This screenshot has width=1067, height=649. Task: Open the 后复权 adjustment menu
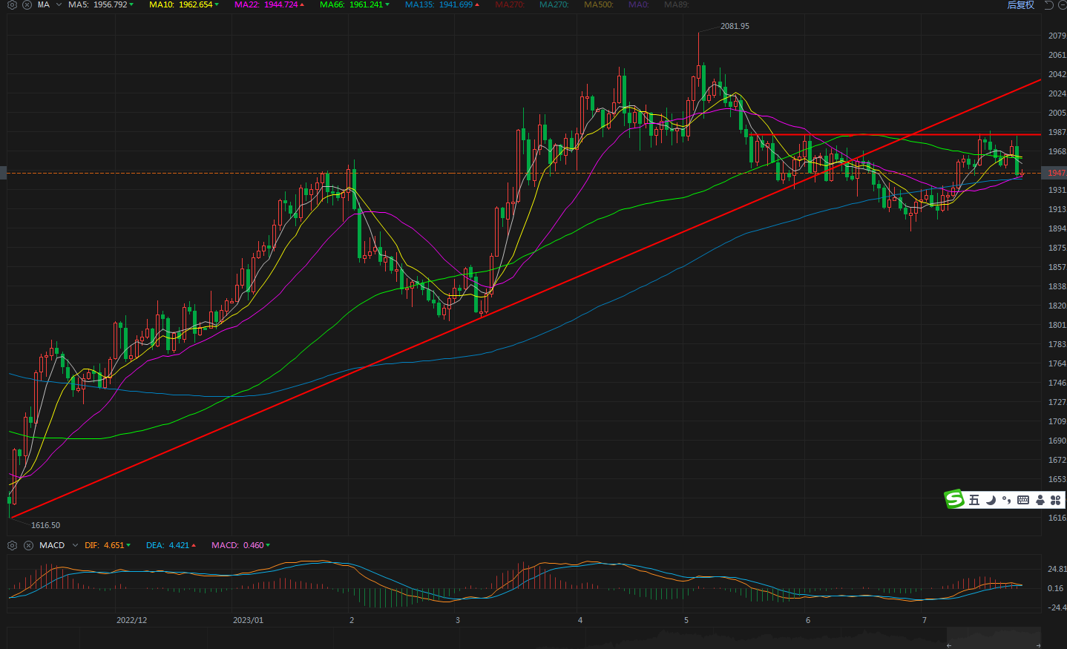click(x=1020, y=4)
